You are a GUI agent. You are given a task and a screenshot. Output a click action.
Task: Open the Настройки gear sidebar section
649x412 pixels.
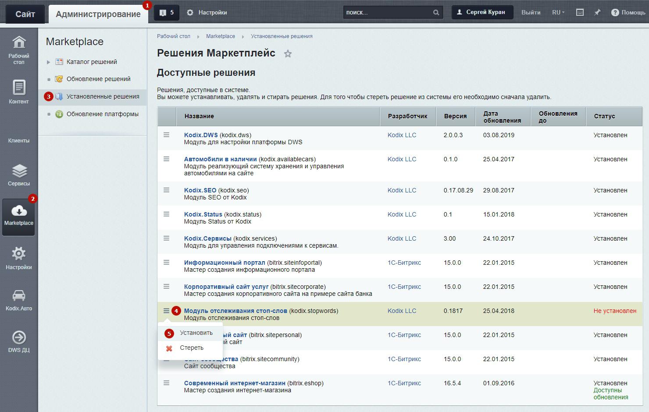pos(19,258)
